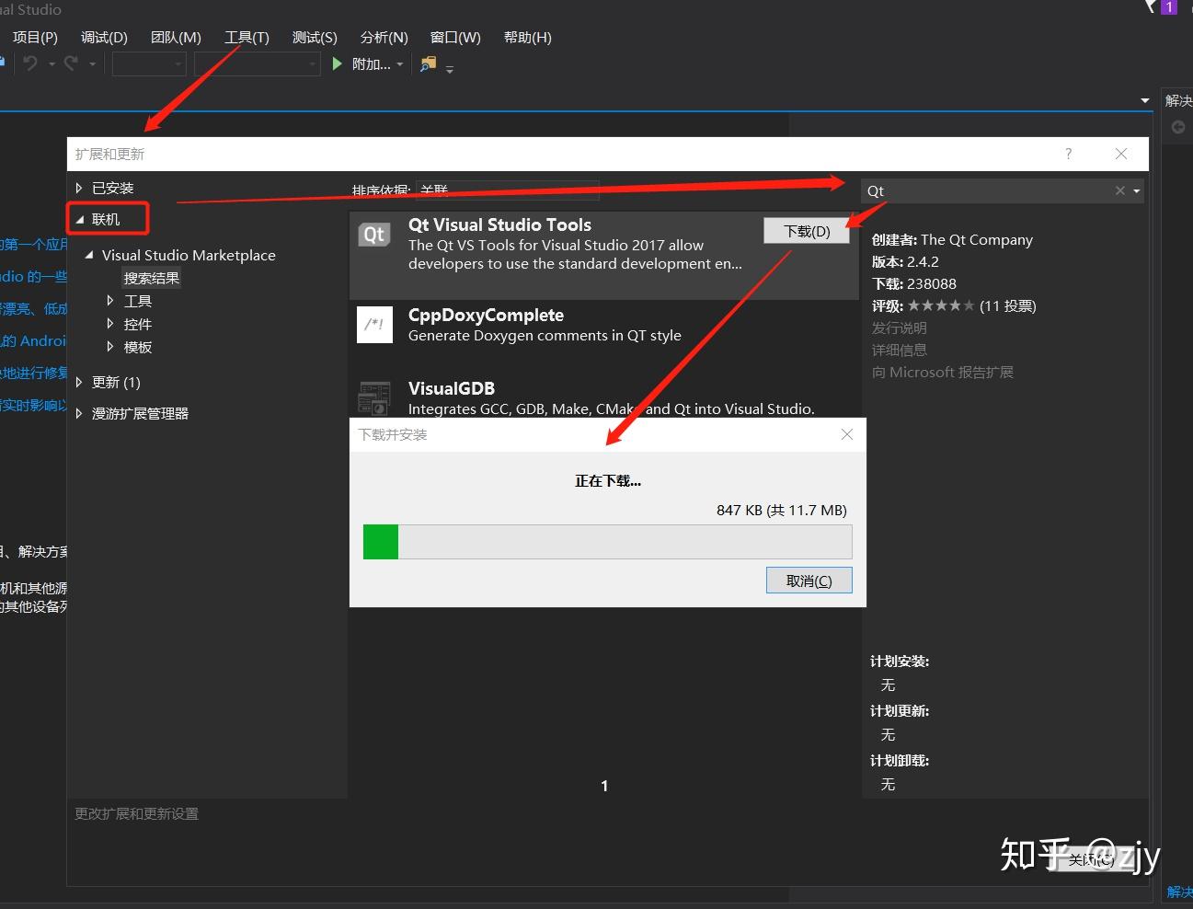This screenshot has height=909, width=1193.
Task: Open the 调试(D) menu
Action: pyautogui.click(x=104, y=38)
